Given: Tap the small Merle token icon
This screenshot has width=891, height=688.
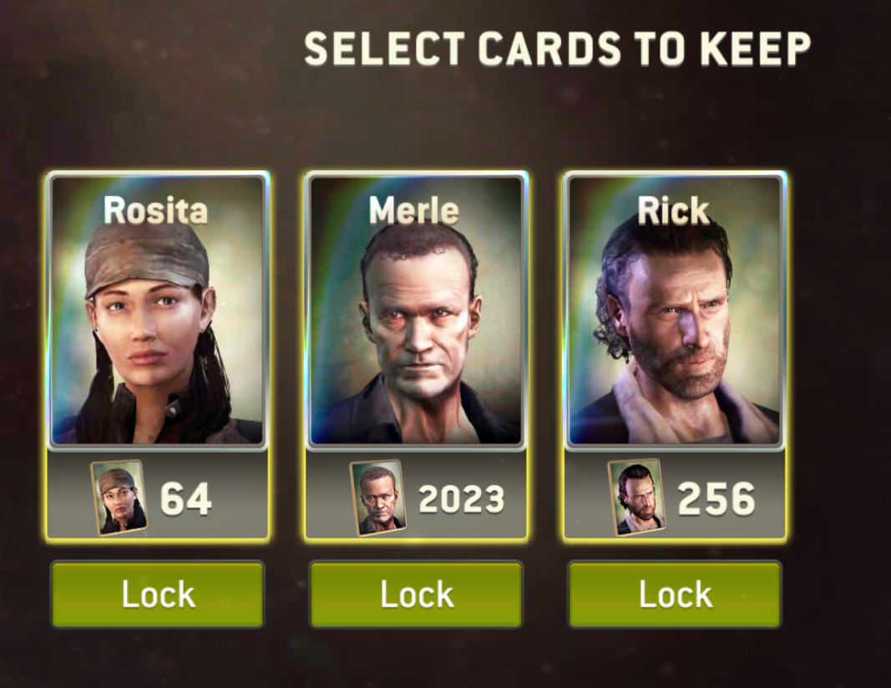Looking at the screenshot, I should click(378, 498).
